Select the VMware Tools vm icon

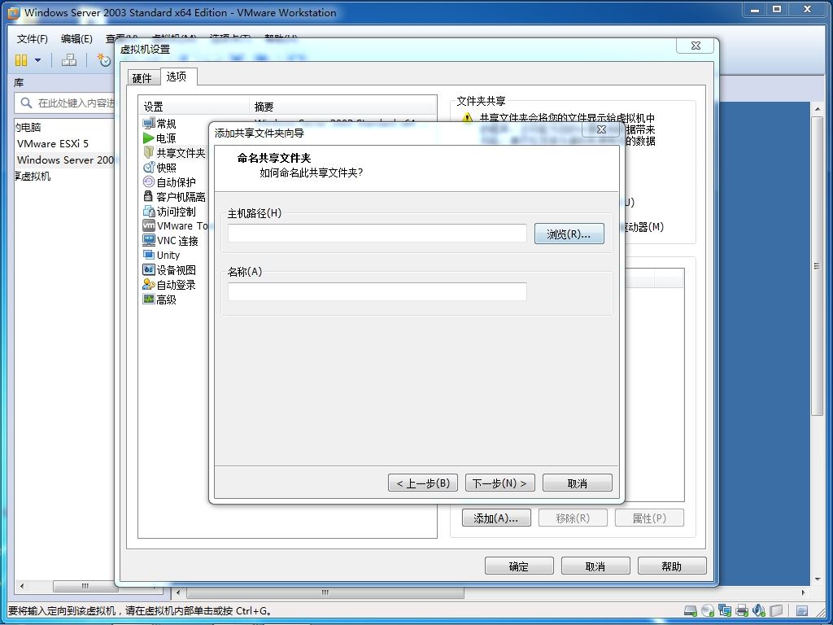coord(149,225)
